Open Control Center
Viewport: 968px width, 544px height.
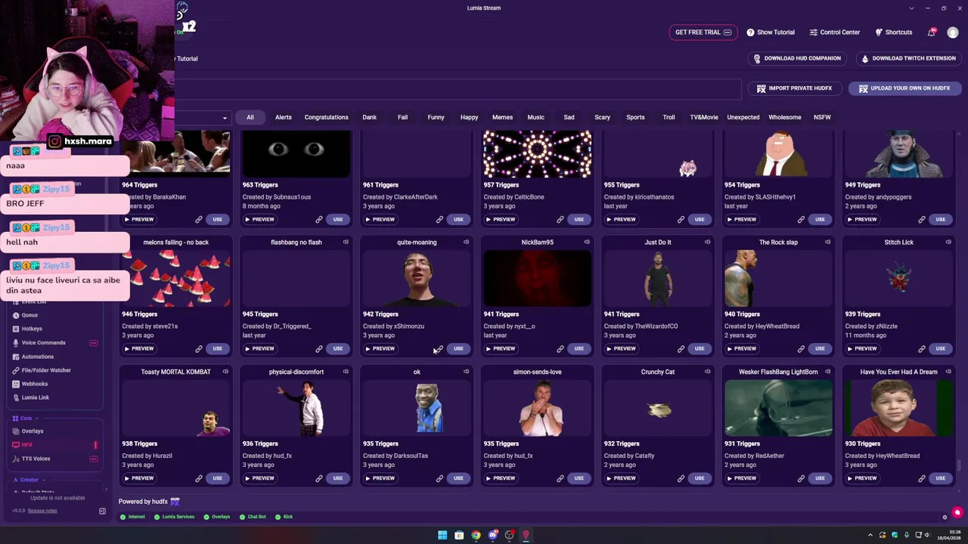click(834, 32)
